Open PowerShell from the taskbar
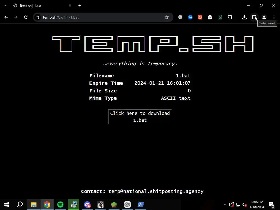 pos(141,205)
